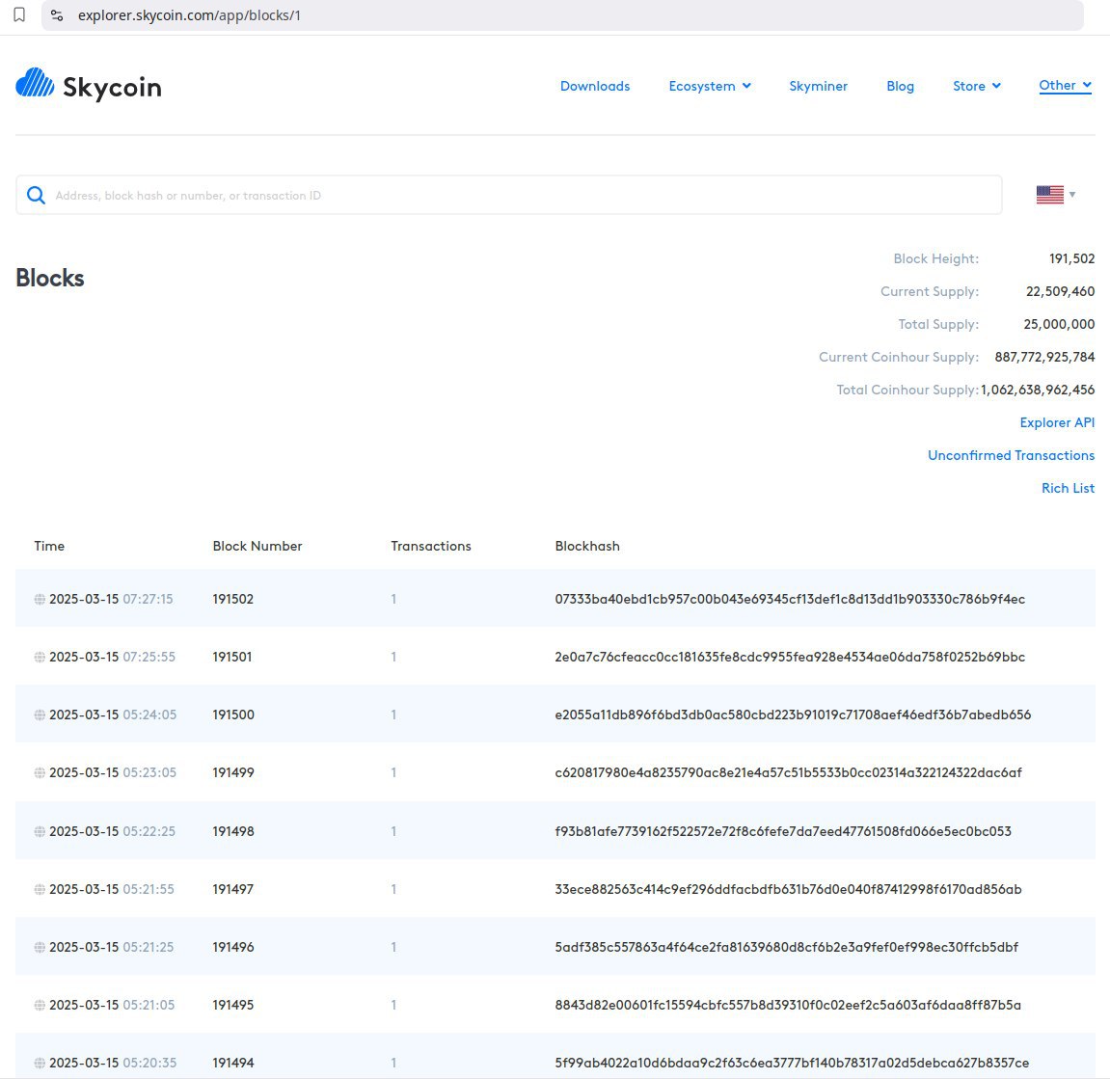The image size is (1110, 1079).
Task: Open the Store dropdown menu
Action: click(976, 86)
